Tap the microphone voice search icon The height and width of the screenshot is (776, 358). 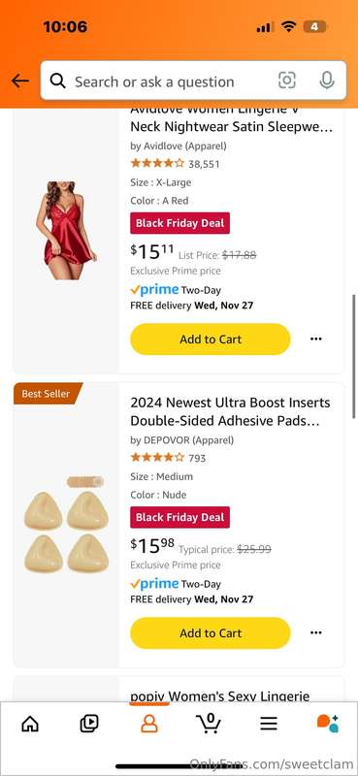point(327,81)
